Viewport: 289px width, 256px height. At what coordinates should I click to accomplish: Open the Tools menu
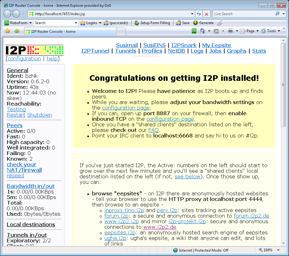coord(270,31)
